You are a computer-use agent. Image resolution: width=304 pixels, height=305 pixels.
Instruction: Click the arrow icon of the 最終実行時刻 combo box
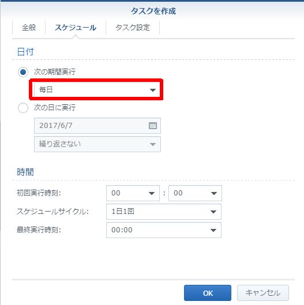pos(213,230)
